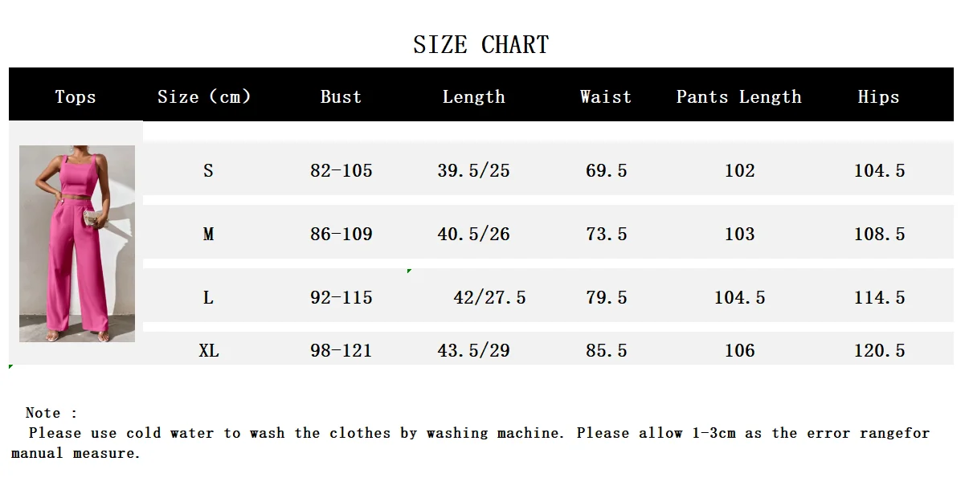Image resolution: width=965 pixels, height=494 pixels.
Task: Click the bust value 82-105
Action: [341, 170]
